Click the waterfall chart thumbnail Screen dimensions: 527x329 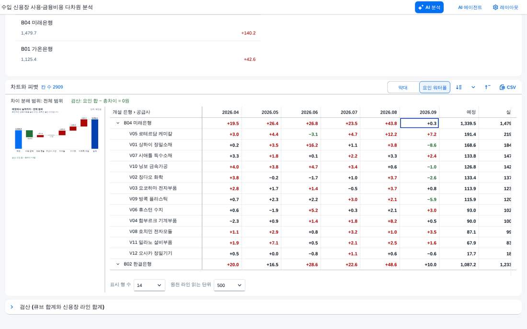[x=56, y=133]
